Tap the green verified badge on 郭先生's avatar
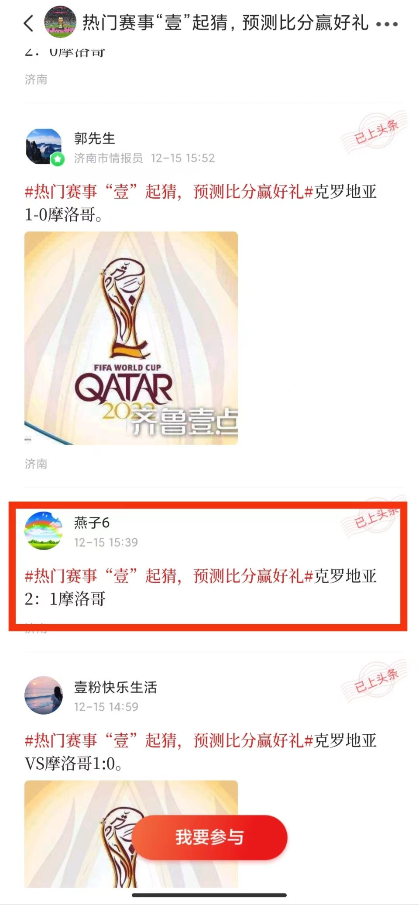Image resolution: width=419 pixels, height=905 pixels. 58,159
